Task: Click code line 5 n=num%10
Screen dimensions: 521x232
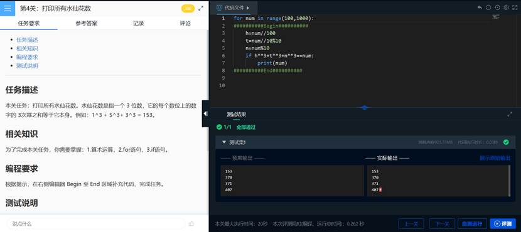Action: [x=257, y=48]
